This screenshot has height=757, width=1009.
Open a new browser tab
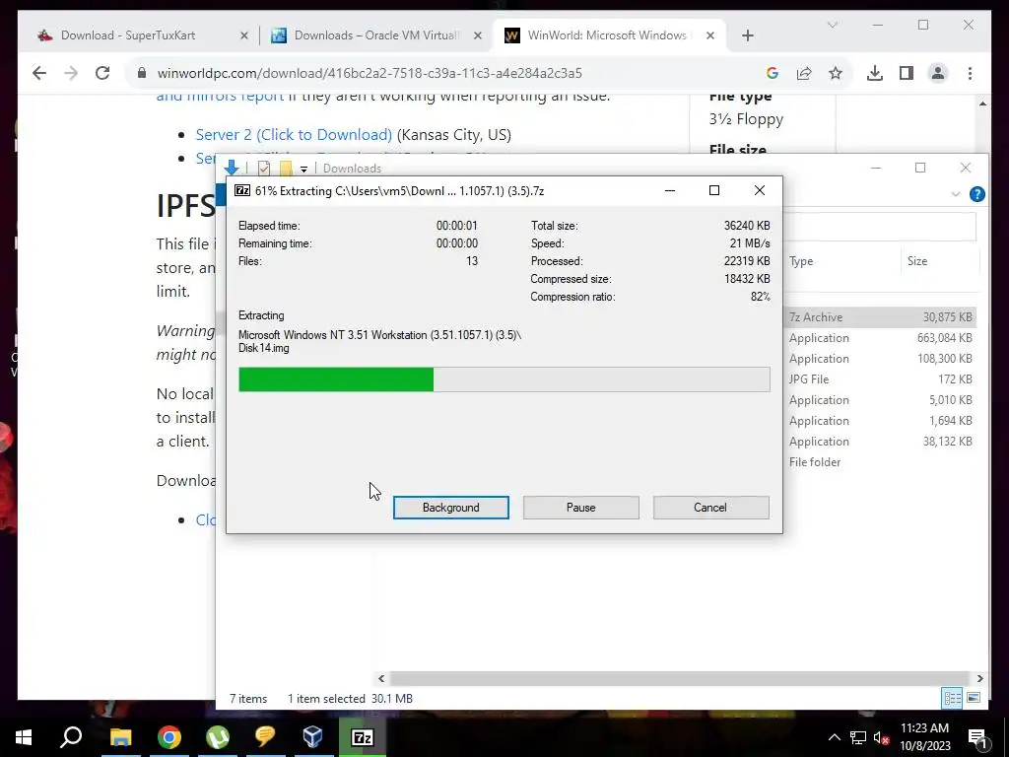[x=747, y=36]
